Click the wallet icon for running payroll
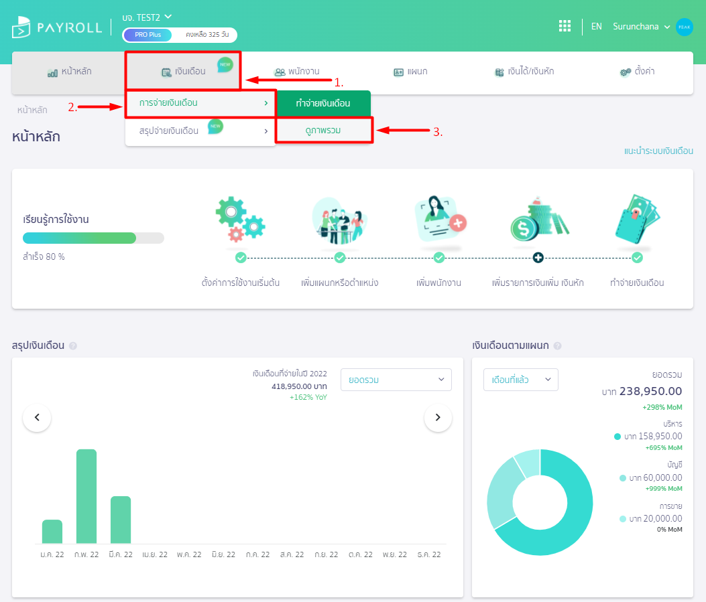Image resolution: width=706 pixels, height=602 pixels. point(637,219)
